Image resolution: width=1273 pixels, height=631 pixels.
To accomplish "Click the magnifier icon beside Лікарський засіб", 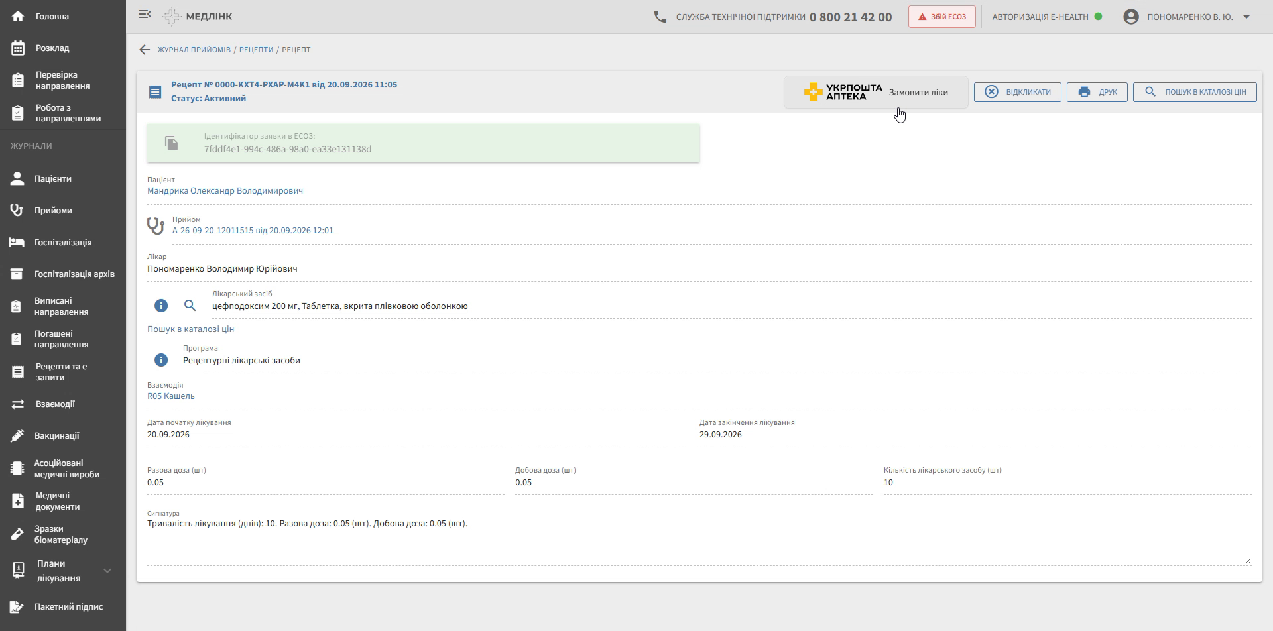I will tap(190, 306).
